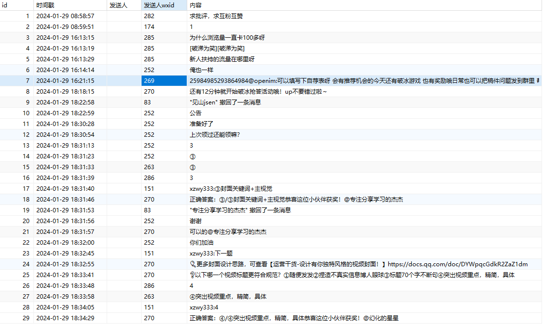Image resolution: width=544 pixels, height=331 pixels.
Task: Sort by the id column header
Action: [17, 5]
